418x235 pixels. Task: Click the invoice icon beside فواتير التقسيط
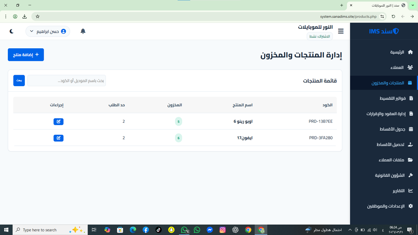(x=411, y=98)
